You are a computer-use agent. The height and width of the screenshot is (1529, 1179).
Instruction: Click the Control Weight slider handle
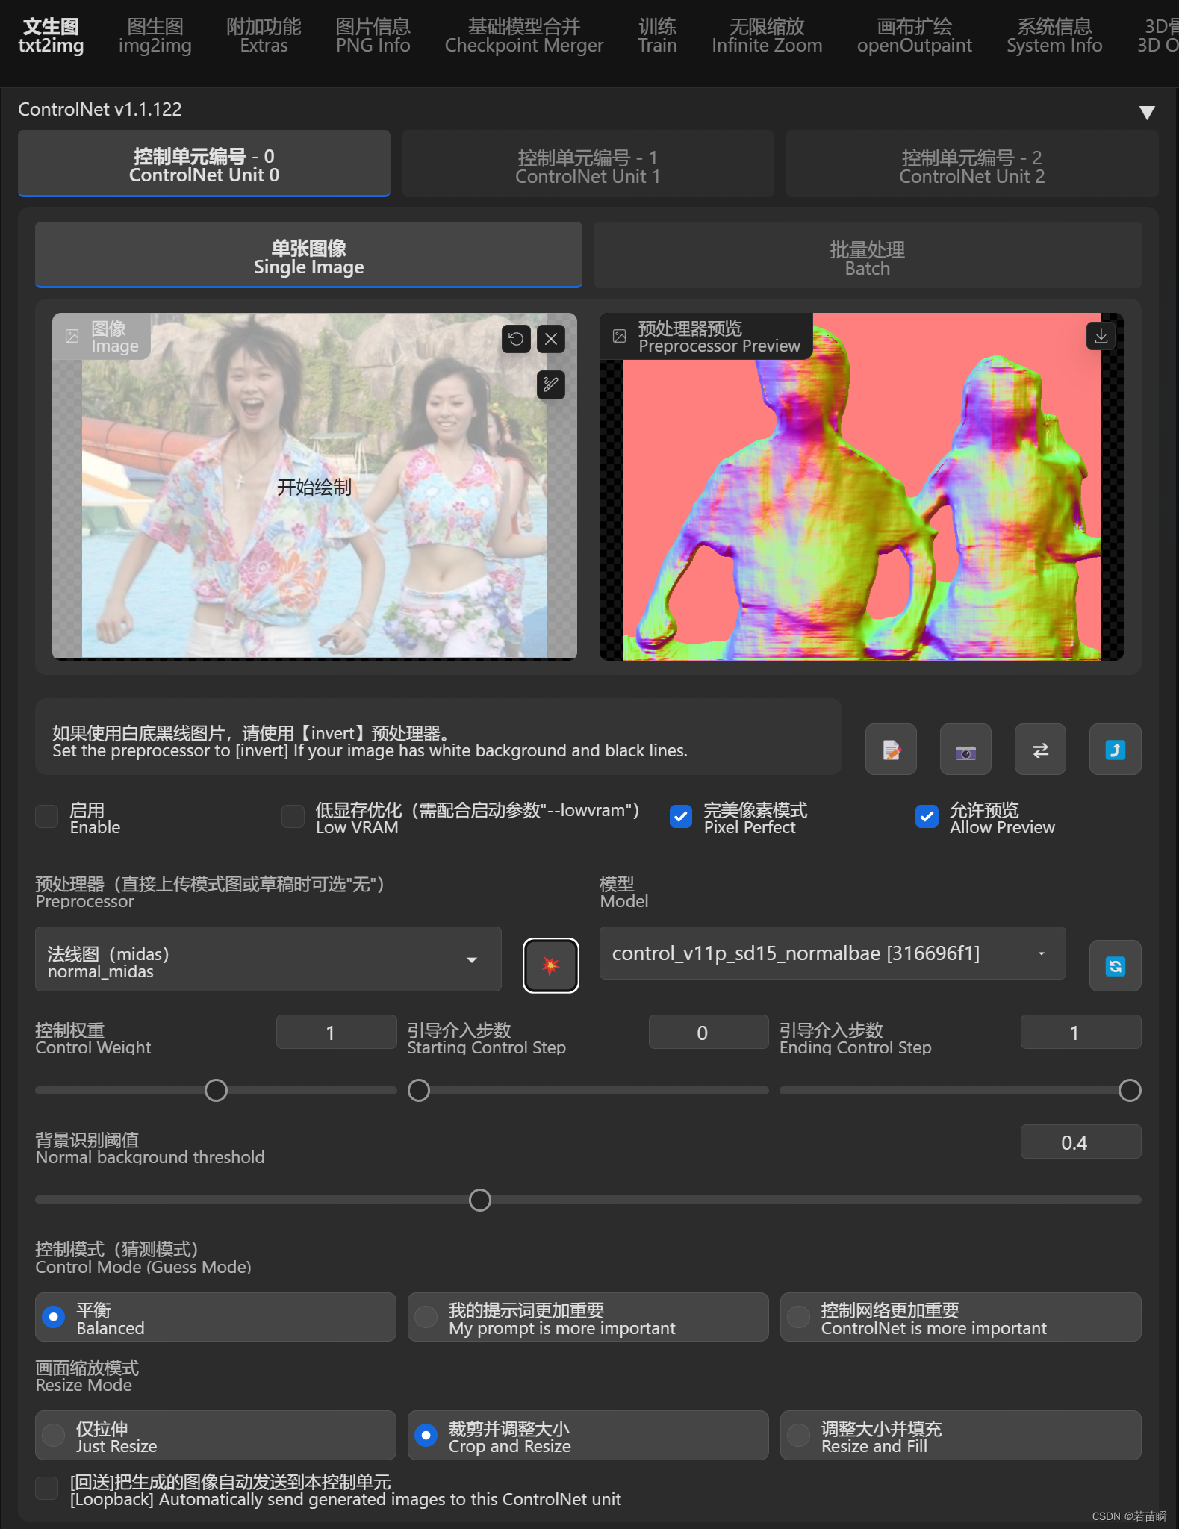(216, 1091)
